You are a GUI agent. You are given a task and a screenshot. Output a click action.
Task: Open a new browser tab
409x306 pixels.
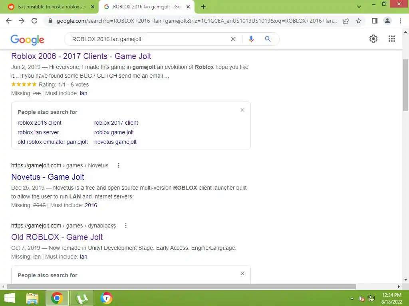(x=203, y=7)
